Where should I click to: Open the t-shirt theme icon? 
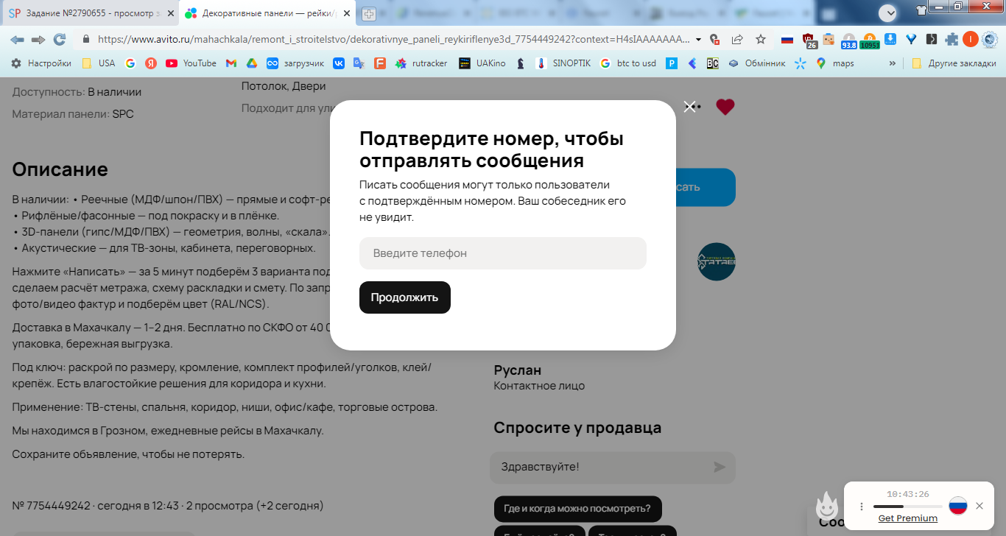[x=921, y=10]
